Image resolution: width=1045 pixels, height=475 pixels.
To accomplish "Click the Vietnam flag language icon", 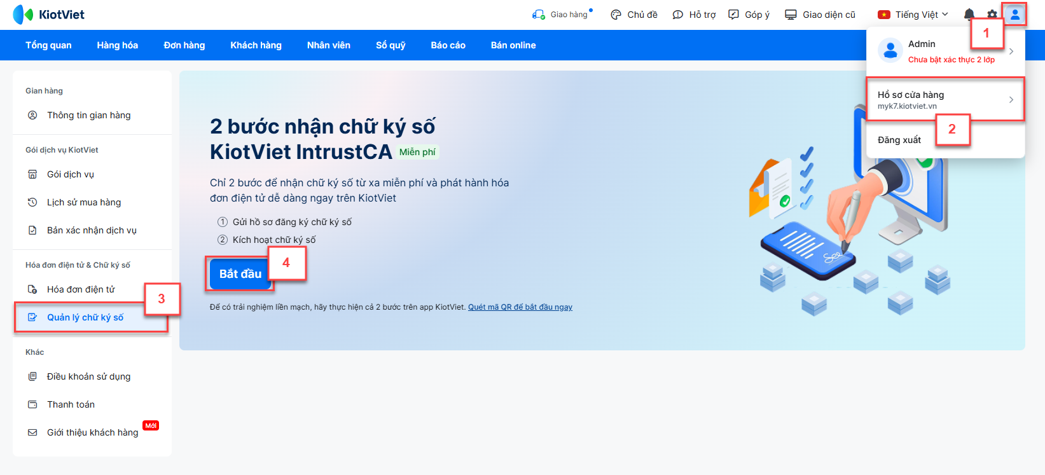I will [883, 15].
